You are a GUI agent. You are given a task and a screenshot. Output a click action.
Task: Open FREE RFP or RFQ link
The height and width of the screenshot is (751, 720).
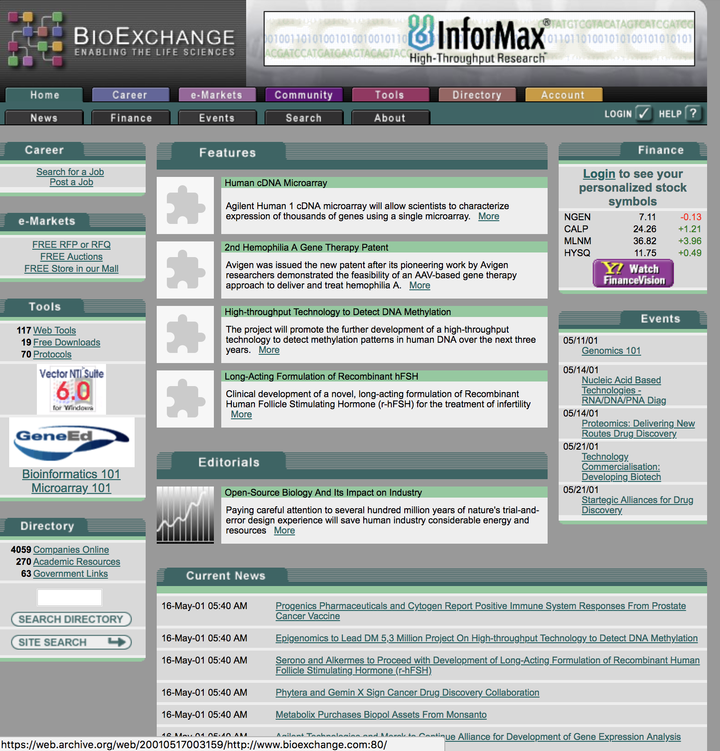tap(71, 245)
